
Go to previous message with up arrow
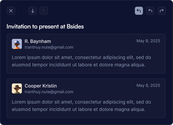tap(44, 11)
